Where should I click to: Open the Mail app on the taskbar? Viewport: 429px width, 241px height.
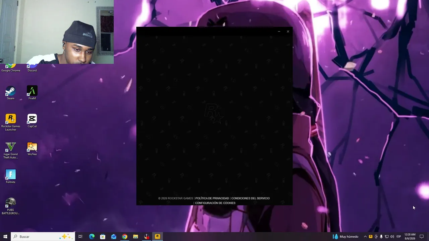click(114, 237)
